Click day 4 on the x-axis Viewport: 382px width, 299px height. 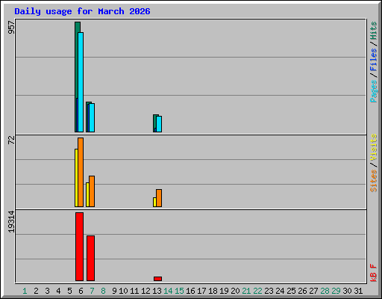point(58,291)
